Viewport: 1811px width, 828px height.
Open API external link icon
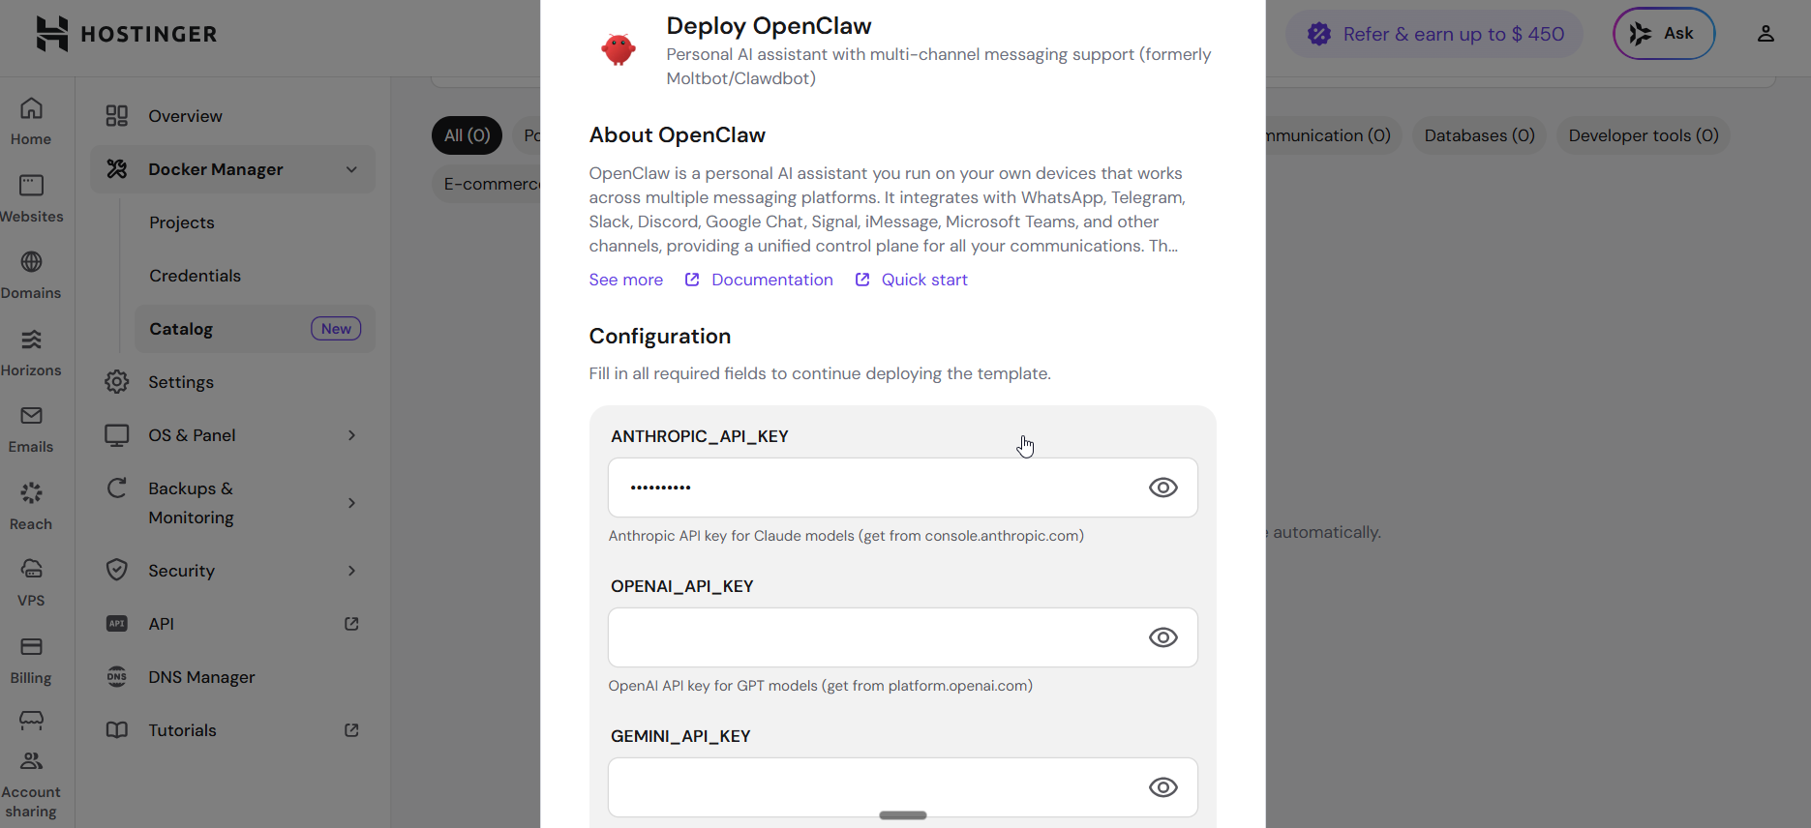coord(351,624)
